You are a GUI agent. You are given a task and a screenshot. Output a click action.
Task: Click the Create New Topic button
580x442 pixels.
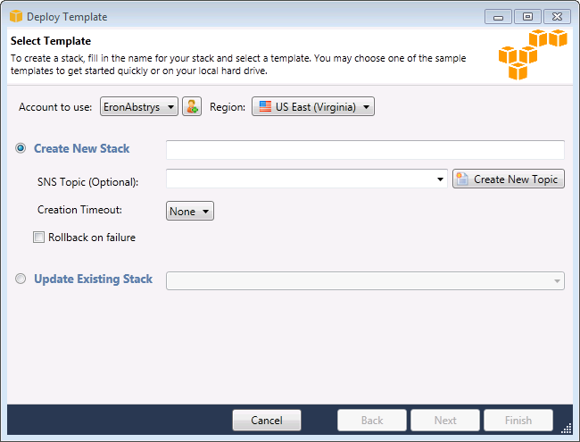[x=509, y=179]
